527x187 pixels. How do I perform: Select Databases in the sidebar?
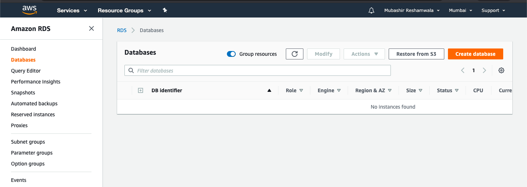(23, 60)
